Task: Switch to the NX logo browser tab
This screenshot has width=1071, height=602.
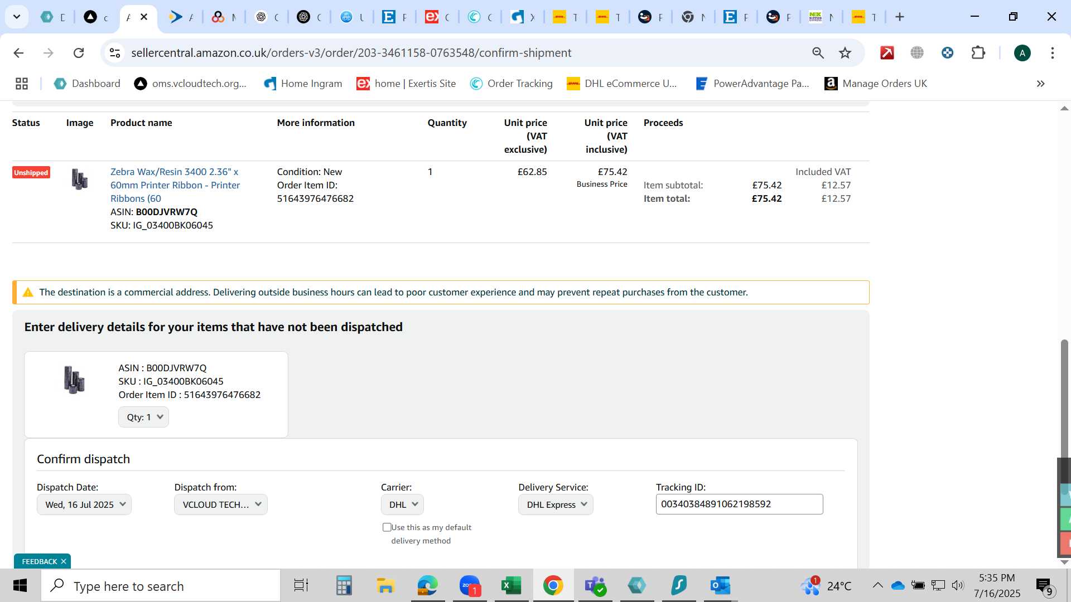Action: pos(821,17)
